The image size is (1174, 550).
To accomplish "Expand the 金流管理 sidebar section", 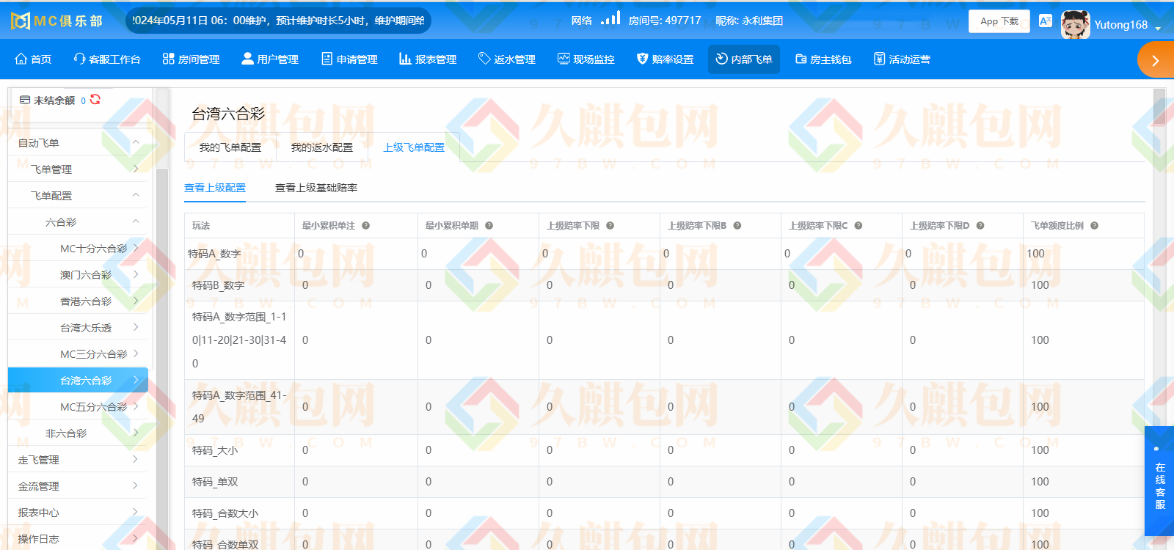I will tap(78, 486).
